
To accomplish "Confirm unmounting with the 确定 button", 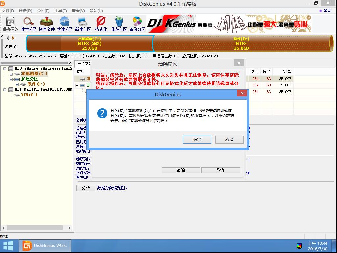I will click(197, 140).
